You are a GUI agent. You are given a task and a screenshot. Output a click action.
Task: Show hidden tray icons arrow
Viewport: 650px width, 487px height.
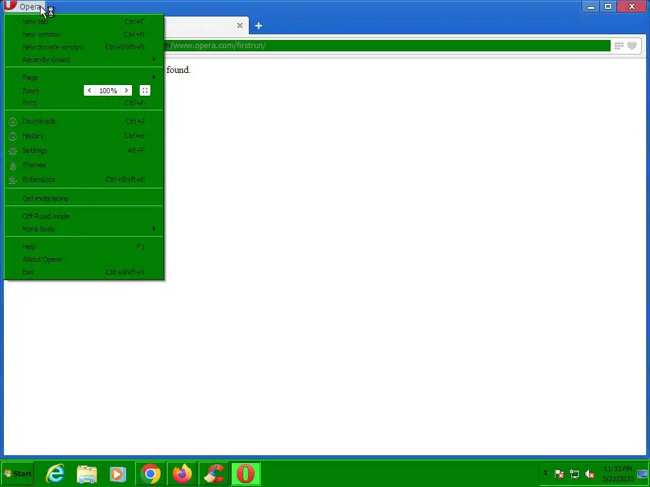coord(545,473)
